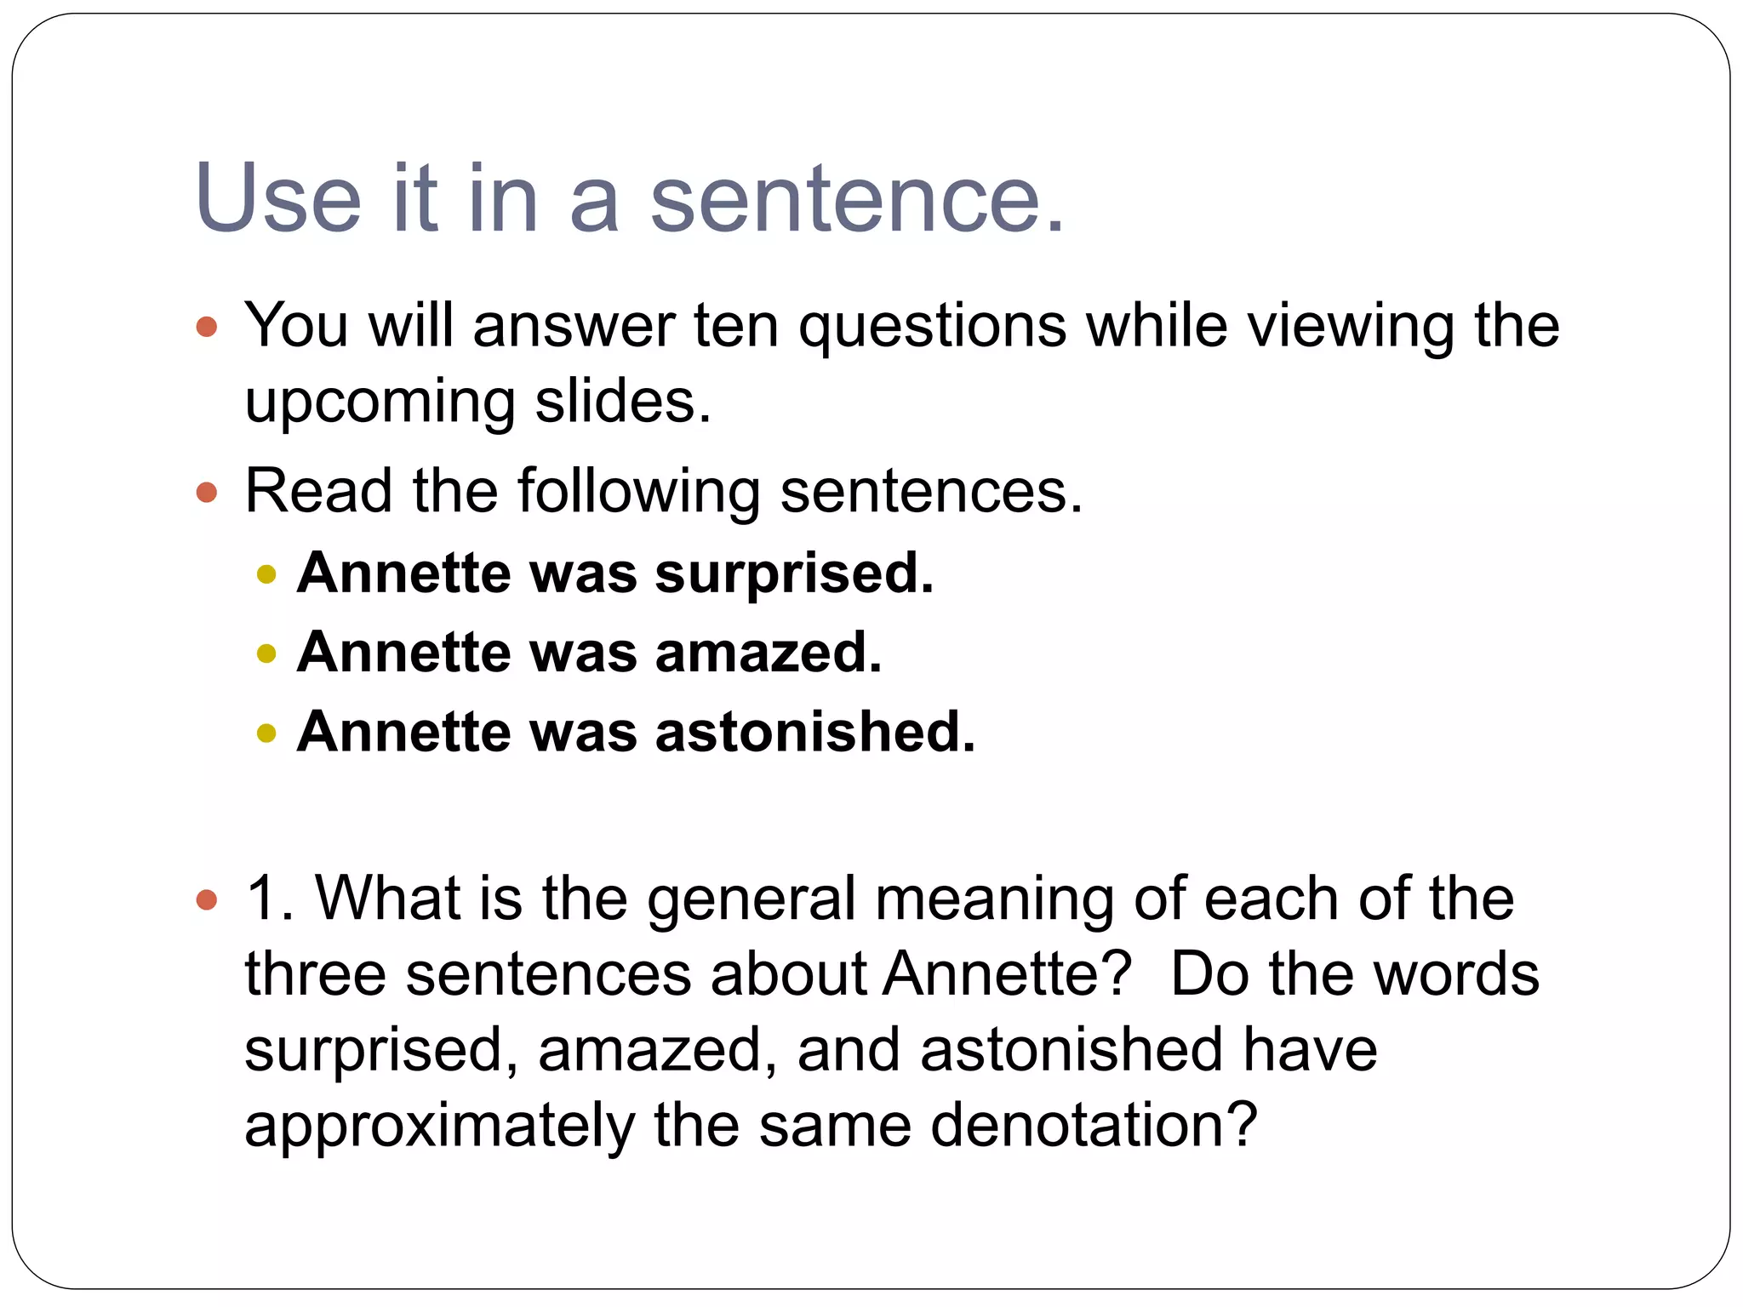Click the bullet before question 1
Viewport: 1743px width, 1307px height.
click(207, 899)
